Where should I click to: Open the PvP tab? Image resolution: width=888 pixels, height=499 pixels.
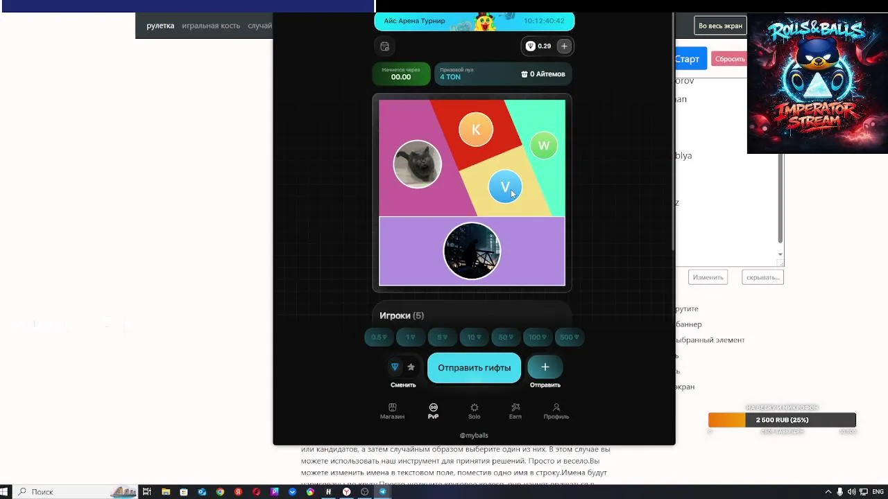[433, 411]
